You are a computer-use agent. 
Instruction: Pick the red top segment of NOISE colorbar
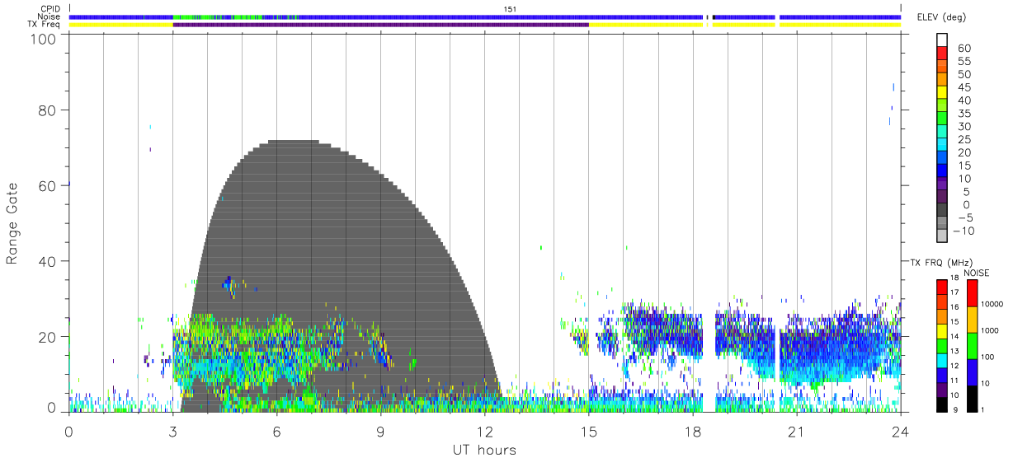pos(973,293)
